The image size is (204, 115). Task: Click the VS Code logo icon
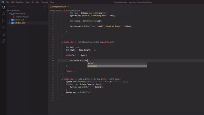(x=3, y=2)
